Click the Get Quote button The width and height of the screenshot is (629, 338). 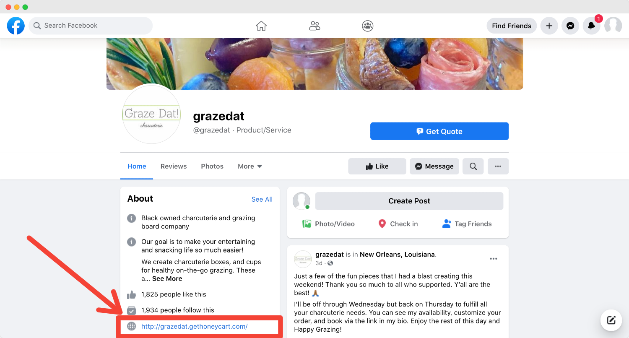click(x=439, y=131)
